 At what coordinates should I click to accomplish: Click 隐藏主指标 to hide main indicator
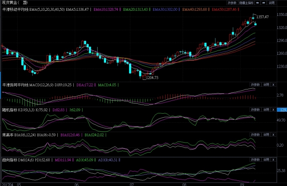246,3
